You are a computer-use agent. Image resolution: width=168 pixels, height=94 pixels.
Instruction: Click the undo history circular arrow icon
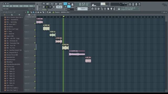(x=130, y=4)
